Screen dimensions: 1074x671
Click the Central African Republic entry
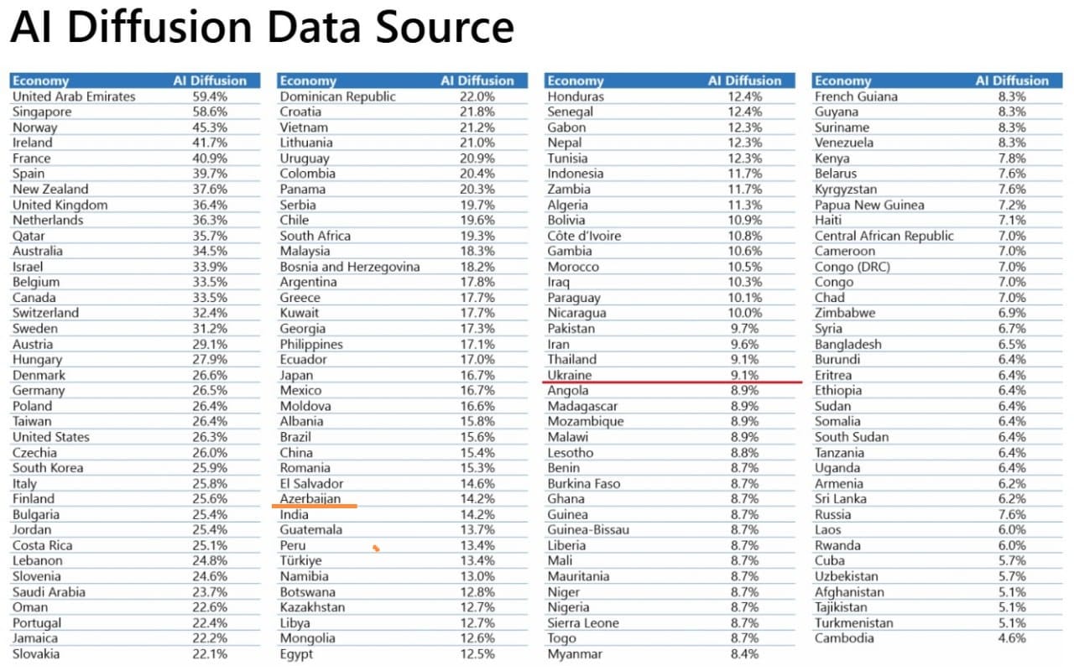884,236
